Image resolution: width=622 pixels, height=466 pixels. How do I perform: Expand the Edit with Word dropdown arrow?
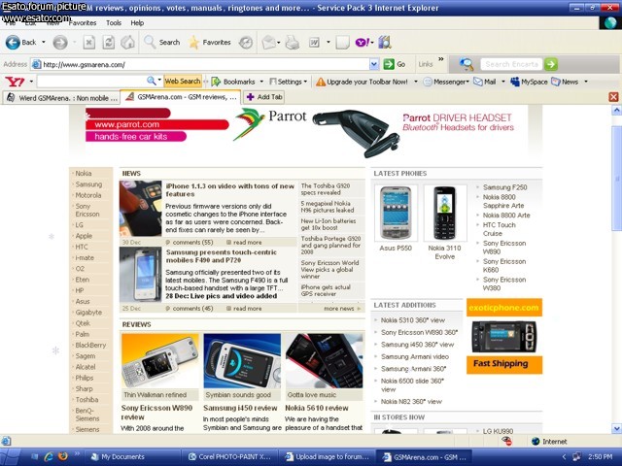[x=328, y=42]
